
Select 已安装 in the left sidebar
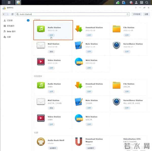coord(10,20)
